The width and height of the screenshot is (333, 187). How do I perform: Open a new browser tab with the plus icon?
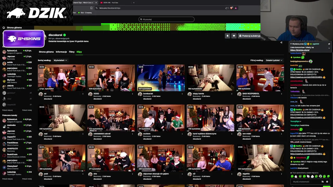[x=134, y=3]
